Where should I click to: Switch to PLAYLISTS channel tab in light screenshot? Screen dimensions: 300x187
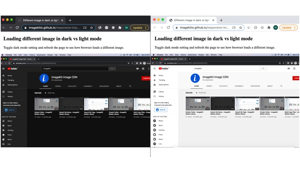pyautogui.click(x=223, y=86)
